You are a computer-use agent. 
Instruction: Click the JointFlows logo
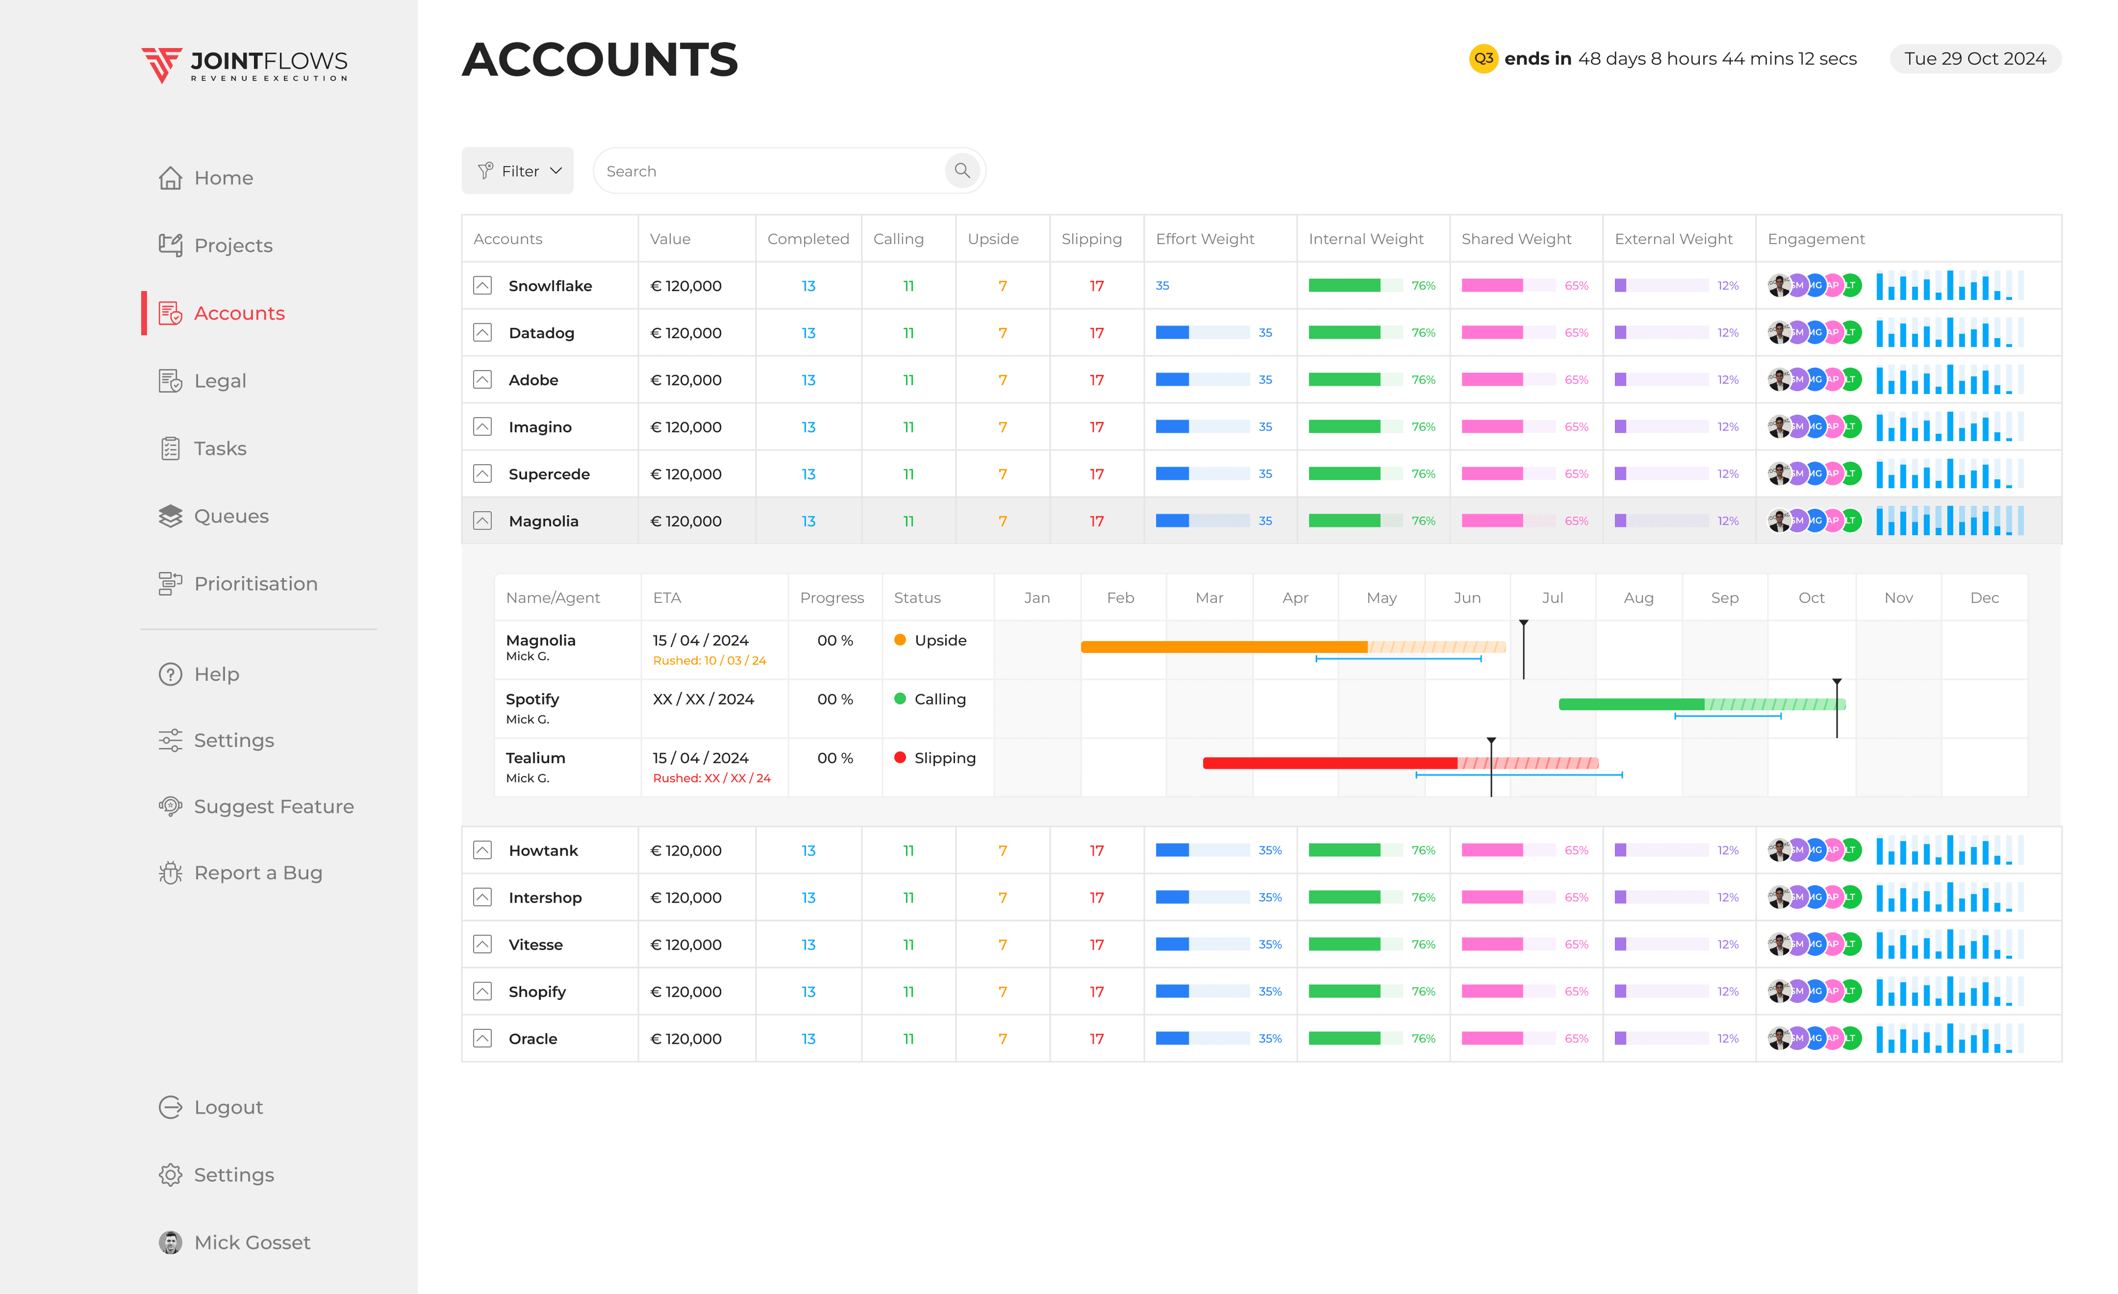coord(245,65)
